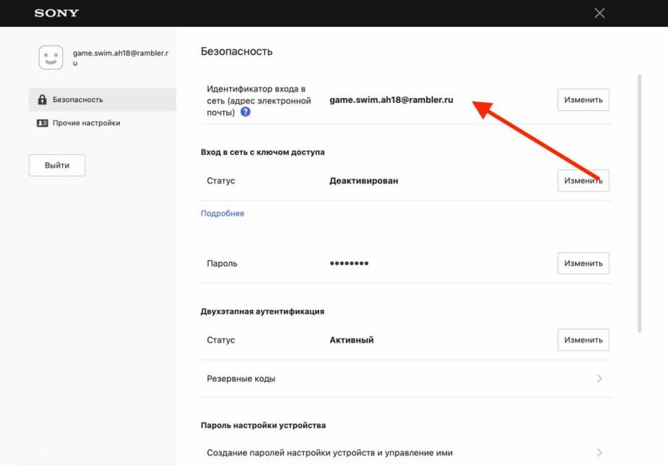Click Изменить for passkey status Деактивирован

[x=583, y=180]
